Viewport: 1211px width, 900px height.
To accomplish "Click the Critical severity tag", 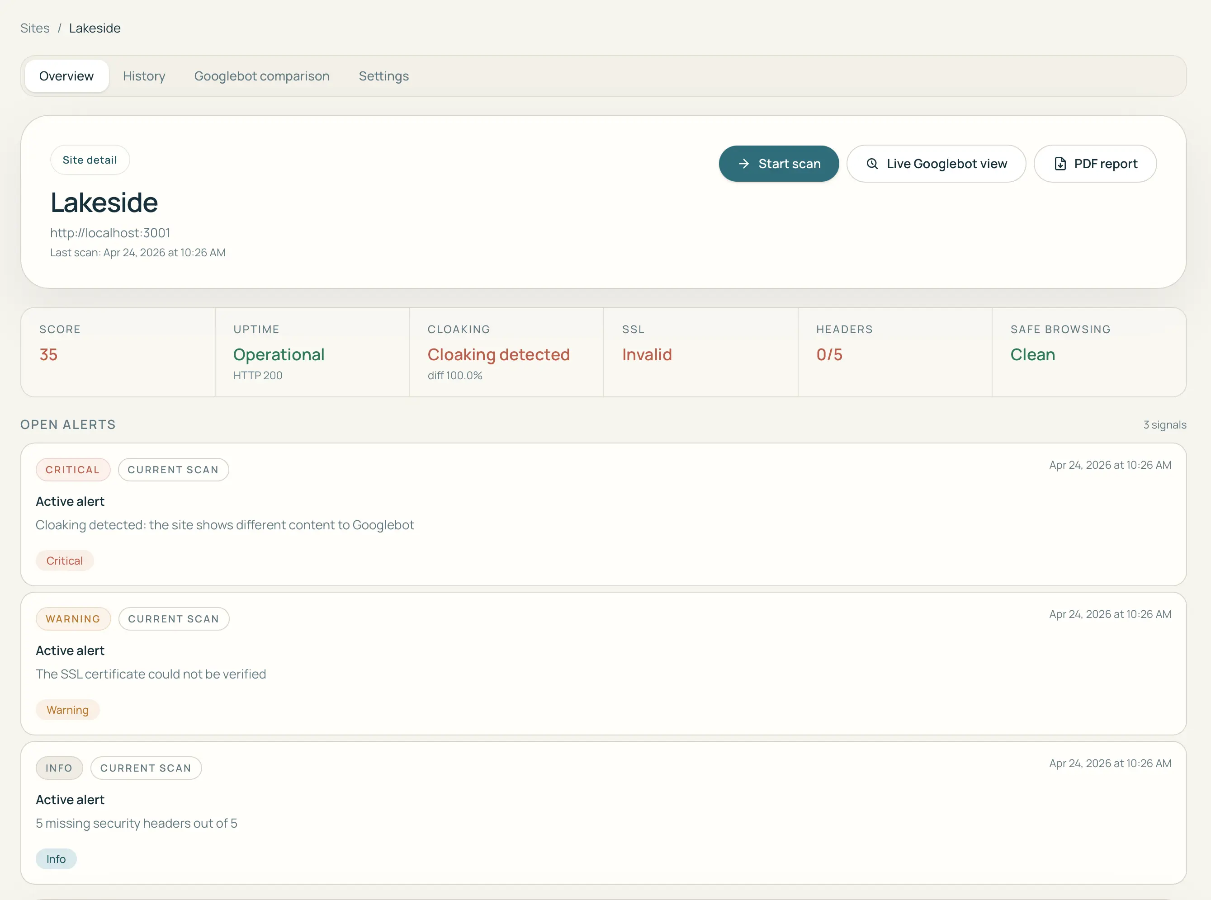I will tap(65, 561).
